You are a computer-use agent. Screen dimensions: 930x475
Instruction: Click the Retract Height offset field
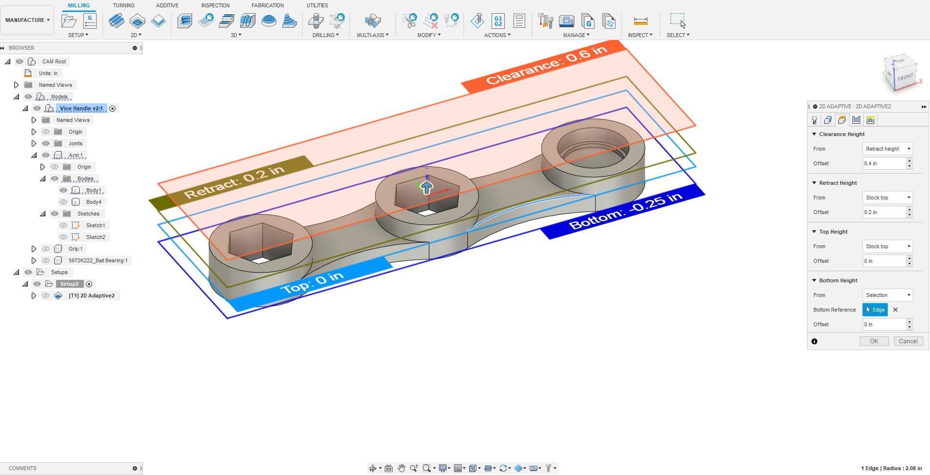[x=884, y=212]
